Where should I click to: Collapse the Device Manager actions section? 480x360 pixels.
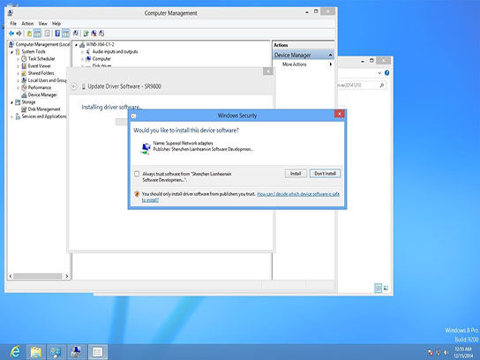point(330,55)
